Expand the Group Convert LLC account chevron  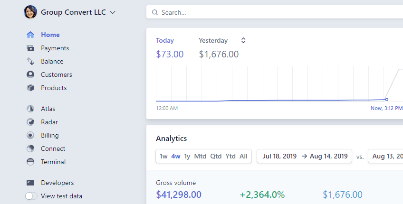113,12
